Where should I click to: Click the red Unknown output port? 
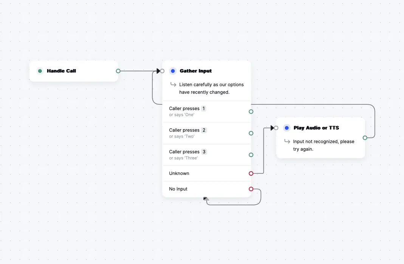tap(251, 173)
